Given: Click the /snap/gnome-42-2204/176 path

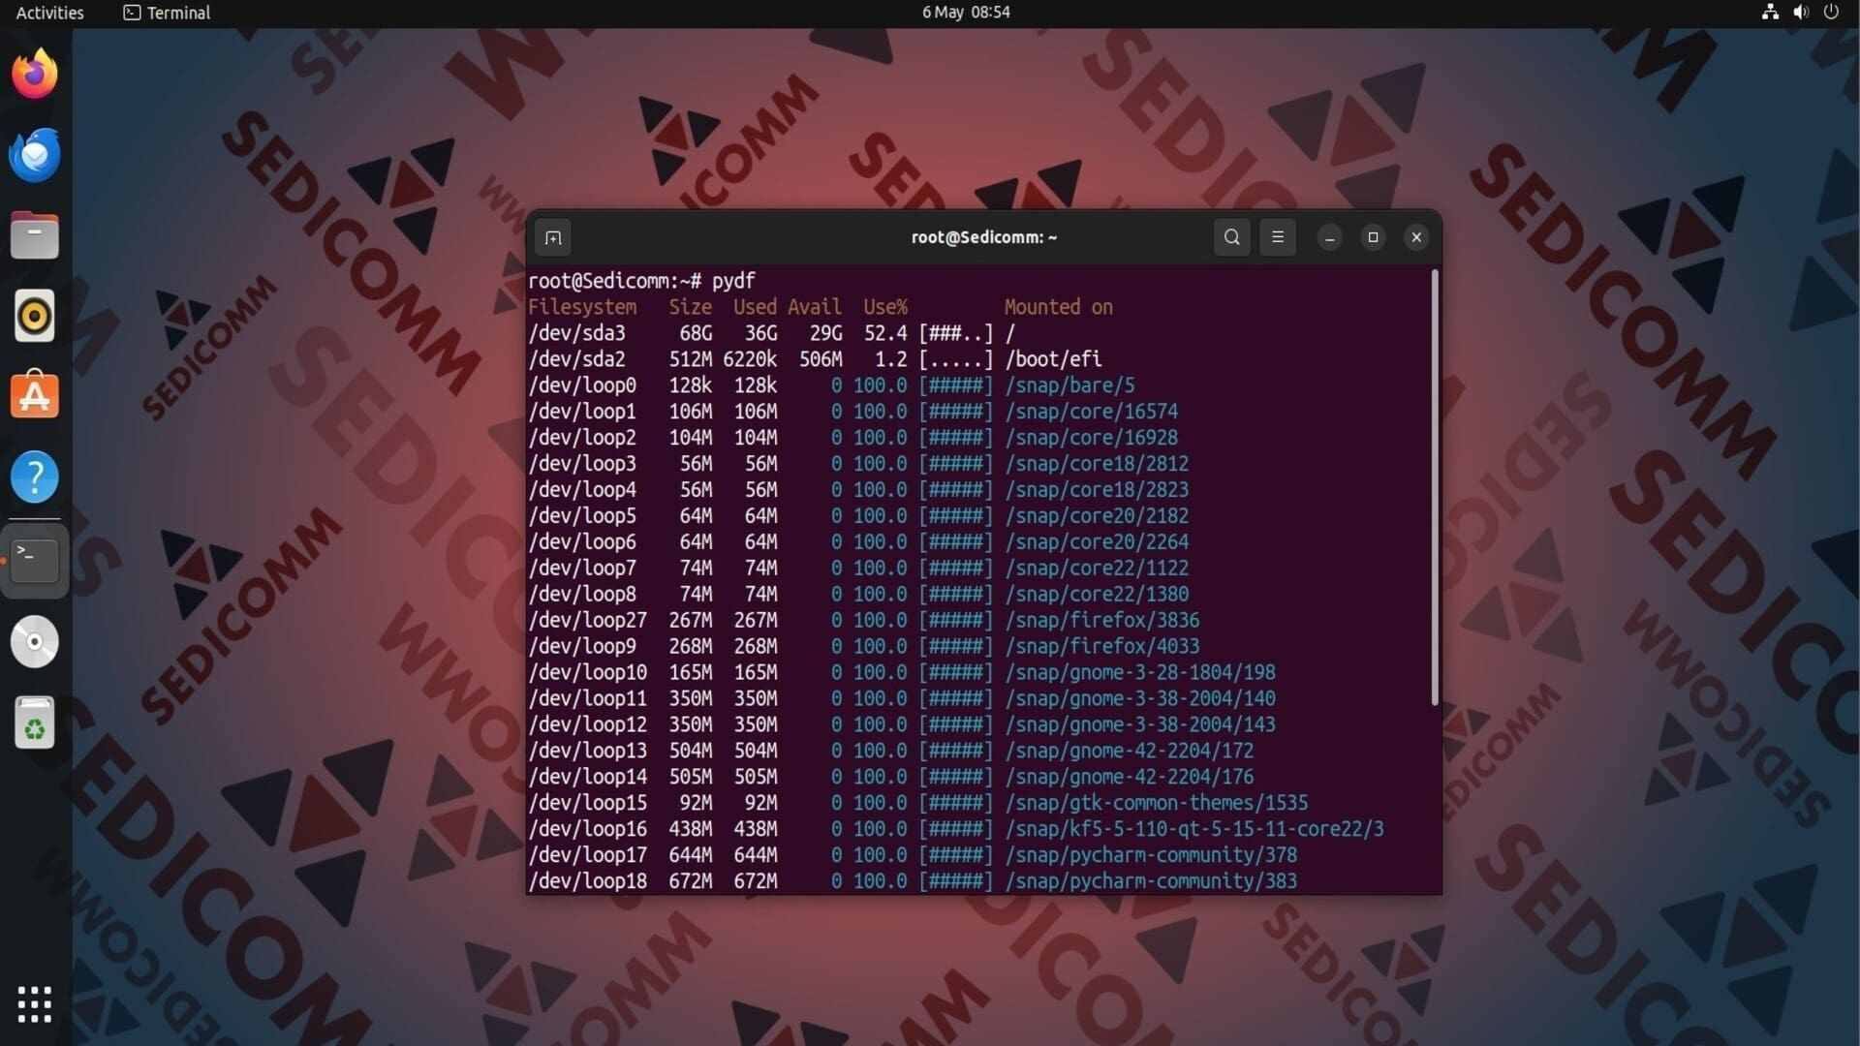Looking at the screenshot, I should (1130, 777).
